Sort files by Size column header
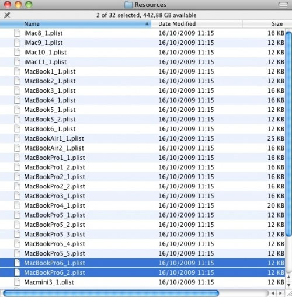This screenshot has height=297, width=292. 267,24
